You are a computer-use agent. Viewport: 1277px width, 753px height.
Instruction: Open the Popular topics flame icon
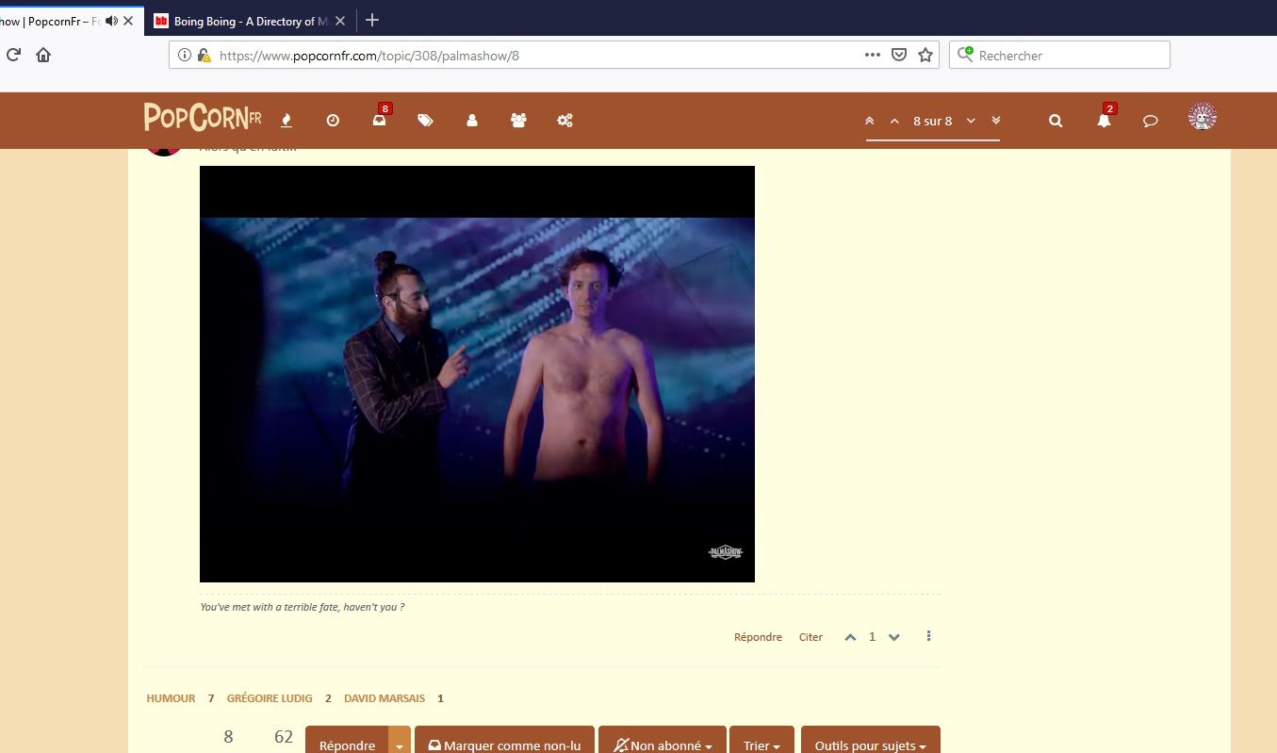point(287,120)
